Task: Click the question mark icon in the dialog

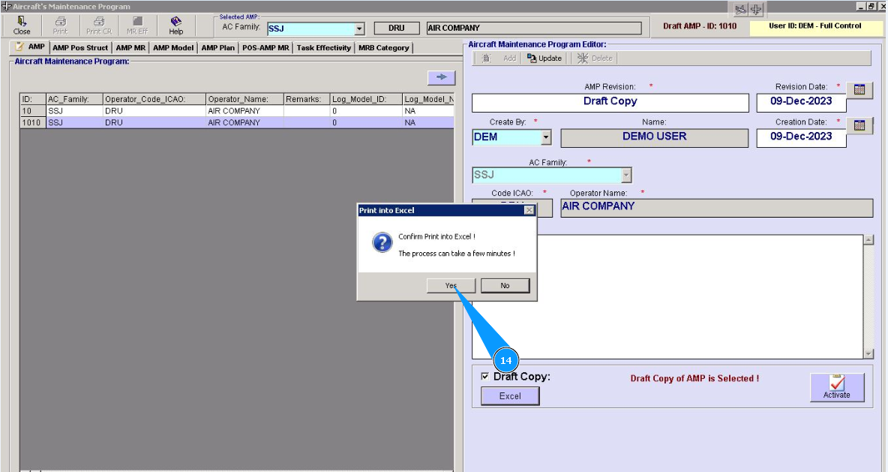Action: click(x=382, y=242)
